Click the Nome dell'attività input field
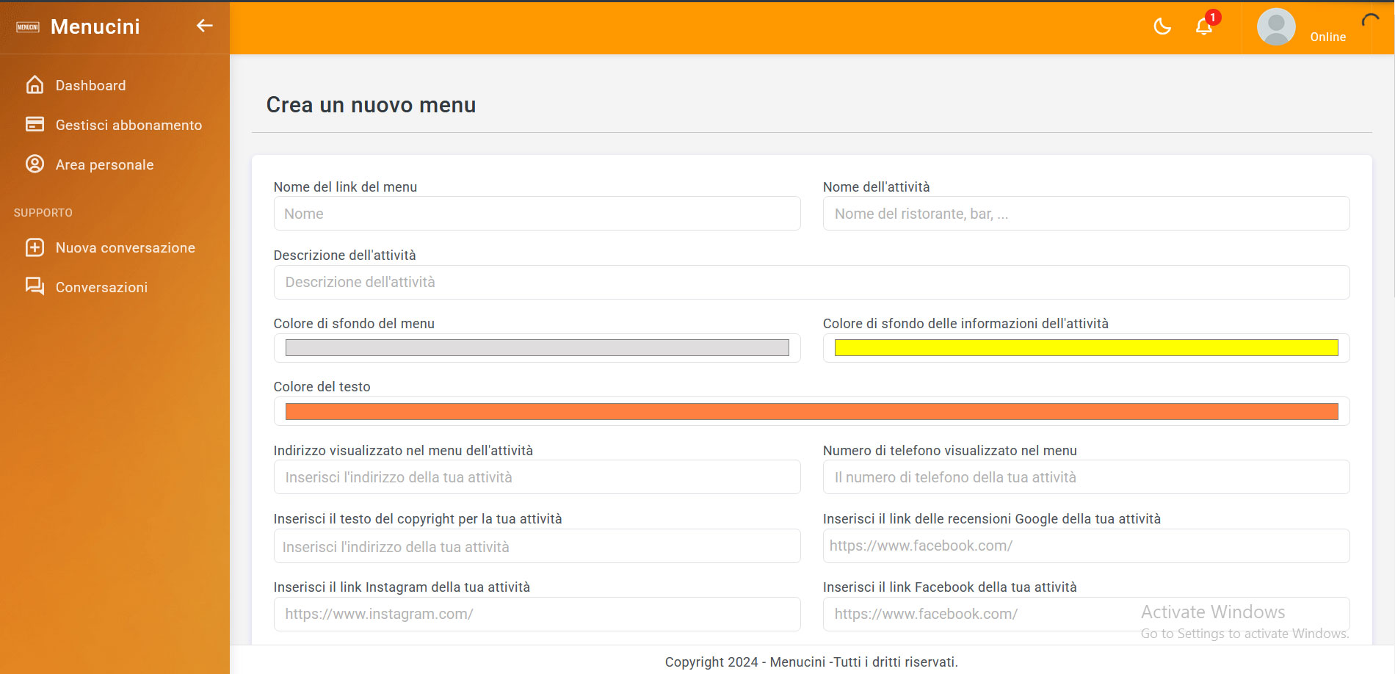 tap(1086, 214)
